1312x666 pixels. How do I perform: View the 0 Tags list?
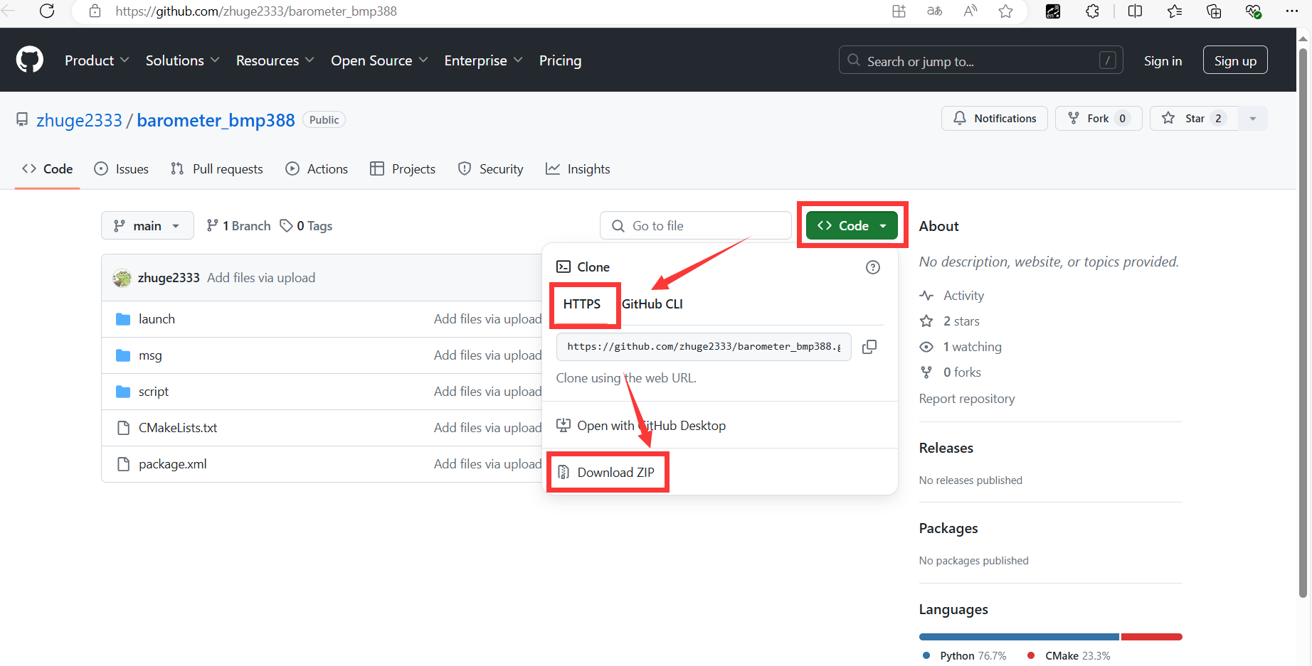(x=306, y=226)
